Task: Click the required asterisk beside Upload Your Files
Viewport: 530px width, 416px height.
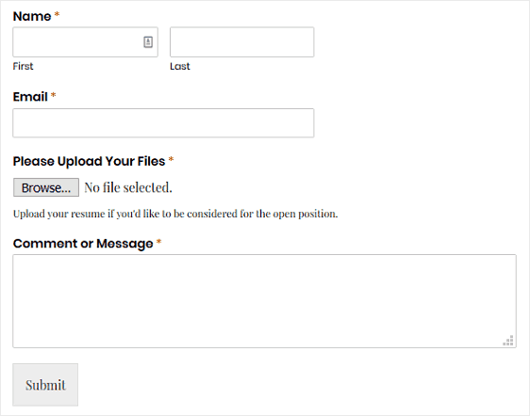Action: (171, 159)
